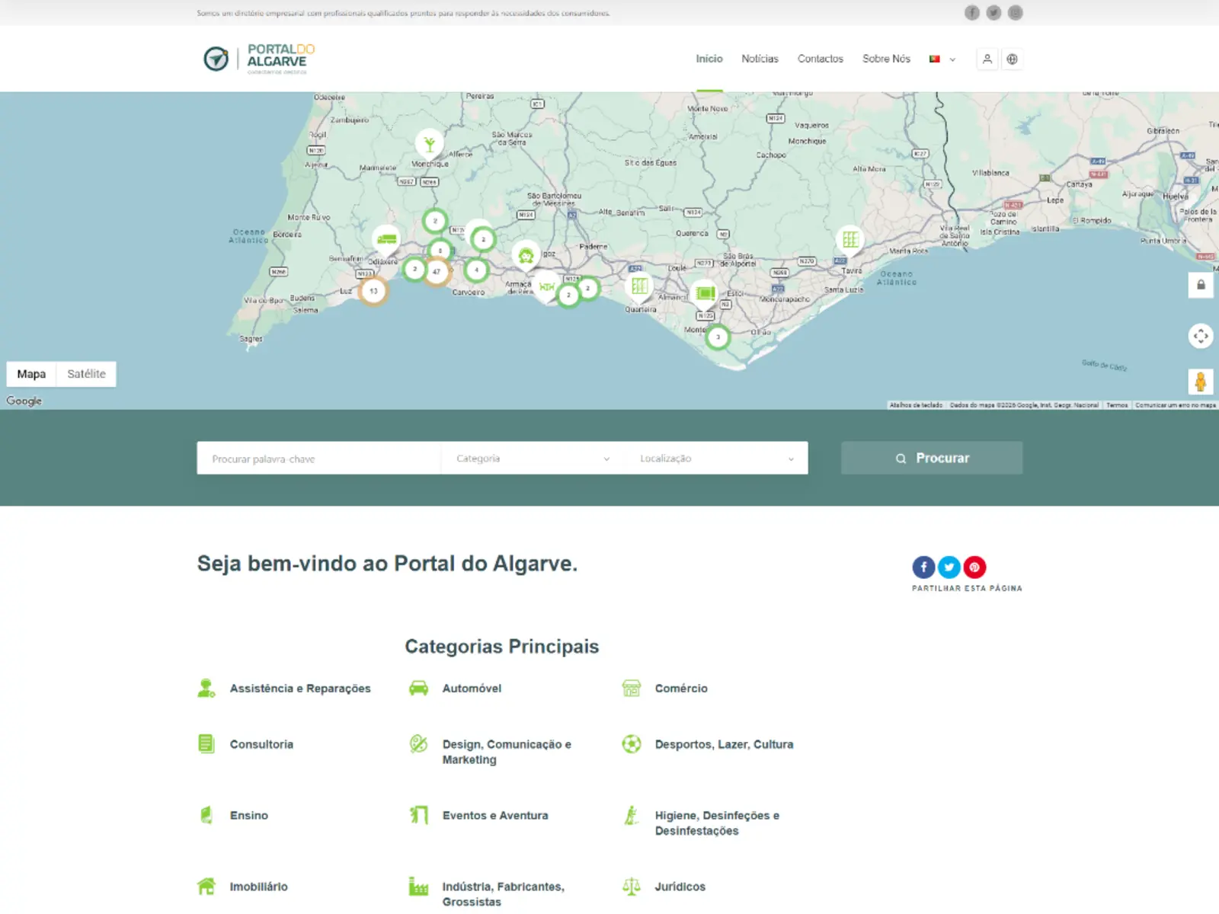Click the Portal do Algarve logo
1219x914 pixels.
tap(259, 59)
